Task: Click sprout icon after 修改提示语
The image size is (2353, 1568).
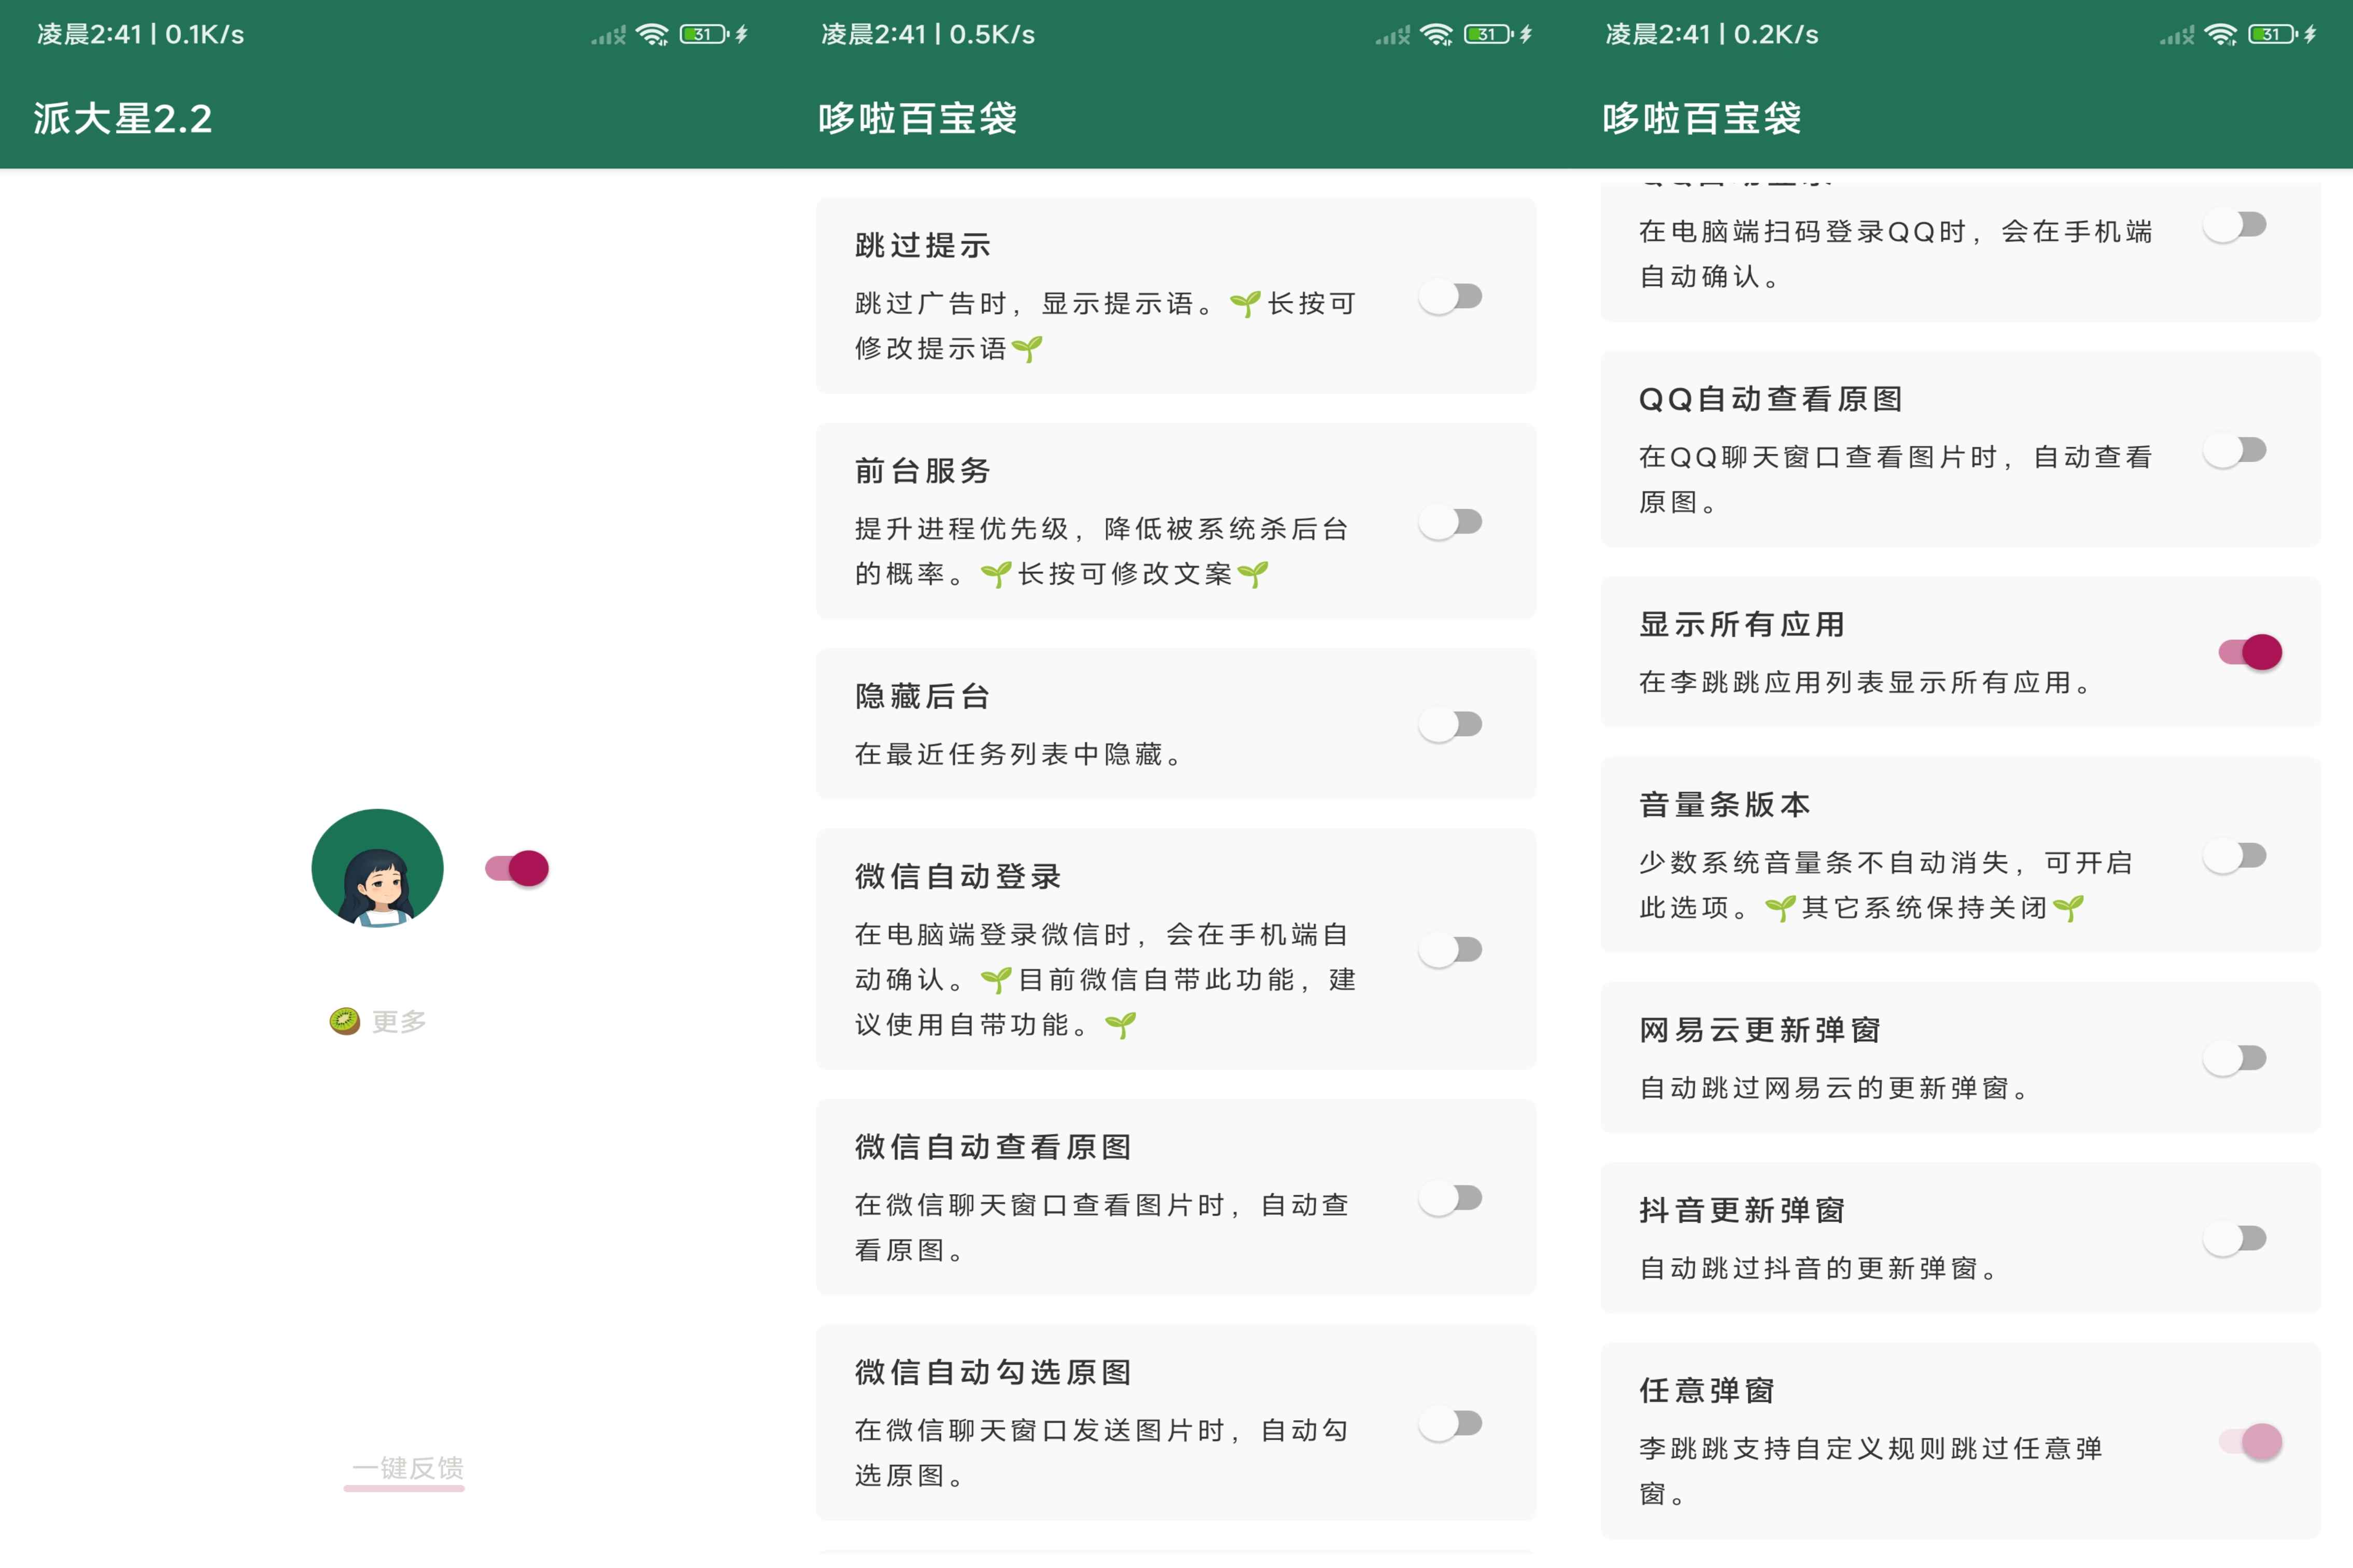Action: pos(1027,349)
